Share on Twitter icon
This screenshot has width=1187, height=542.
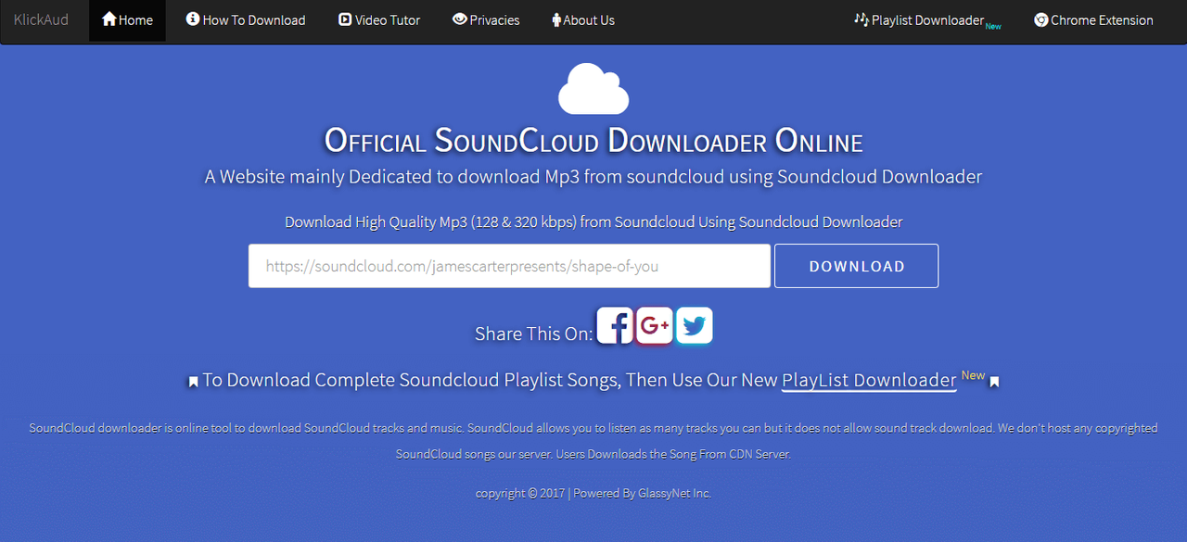point(695,326)
